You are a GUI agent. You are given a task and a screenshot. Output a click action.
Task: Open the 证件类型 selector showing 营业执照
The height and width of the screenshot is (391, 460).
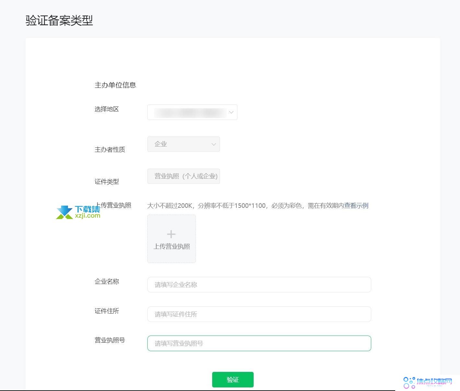(x=184, y=176)
